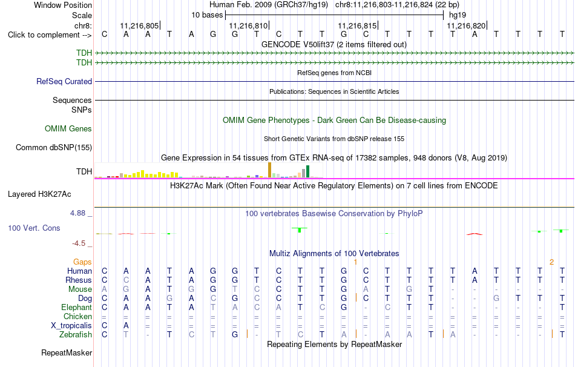Screen dimensions: 575x367
Task: Select the Human alignment row label
Action: click(79, 271)
